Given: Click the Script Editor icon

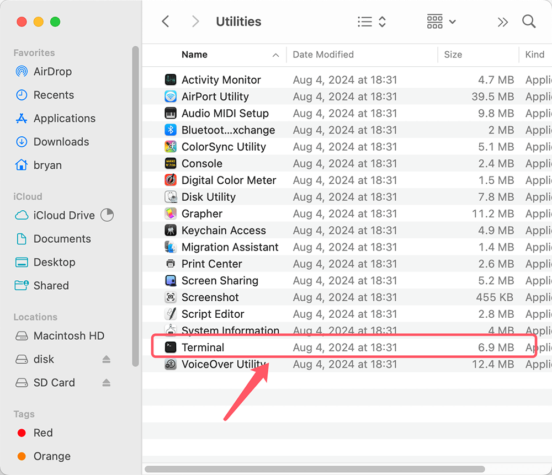Looking at the screenshot, I should tap(171, 314).
